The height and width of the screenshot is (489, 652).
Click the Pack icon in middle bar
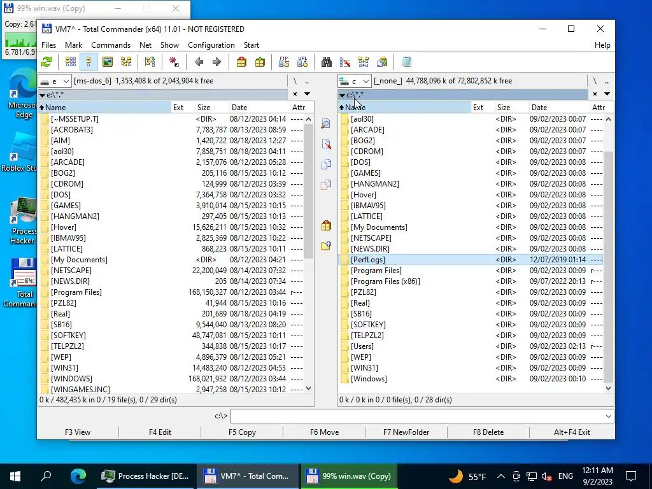pyautogui.click(x=326, y=226)
